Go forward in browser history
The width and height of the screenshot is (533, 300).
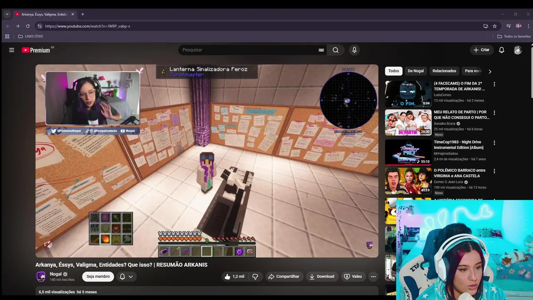[17, 26]
